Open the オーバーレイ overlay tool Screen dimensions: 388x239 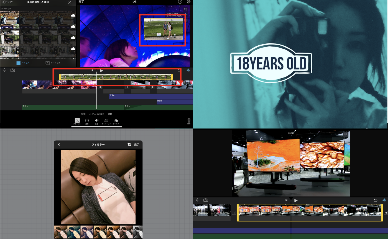point(106,121)
